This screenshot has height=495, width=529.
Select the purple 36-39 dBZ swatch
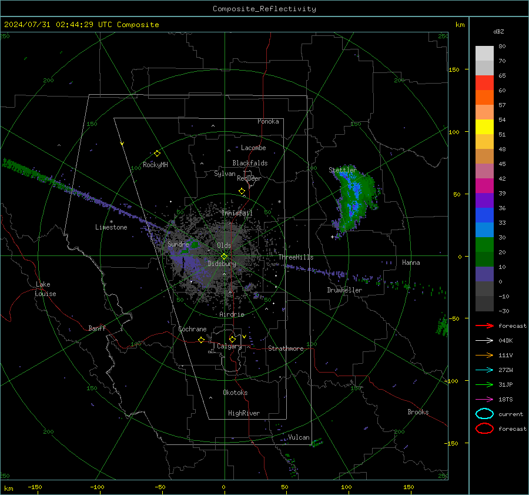pos(484,200)
